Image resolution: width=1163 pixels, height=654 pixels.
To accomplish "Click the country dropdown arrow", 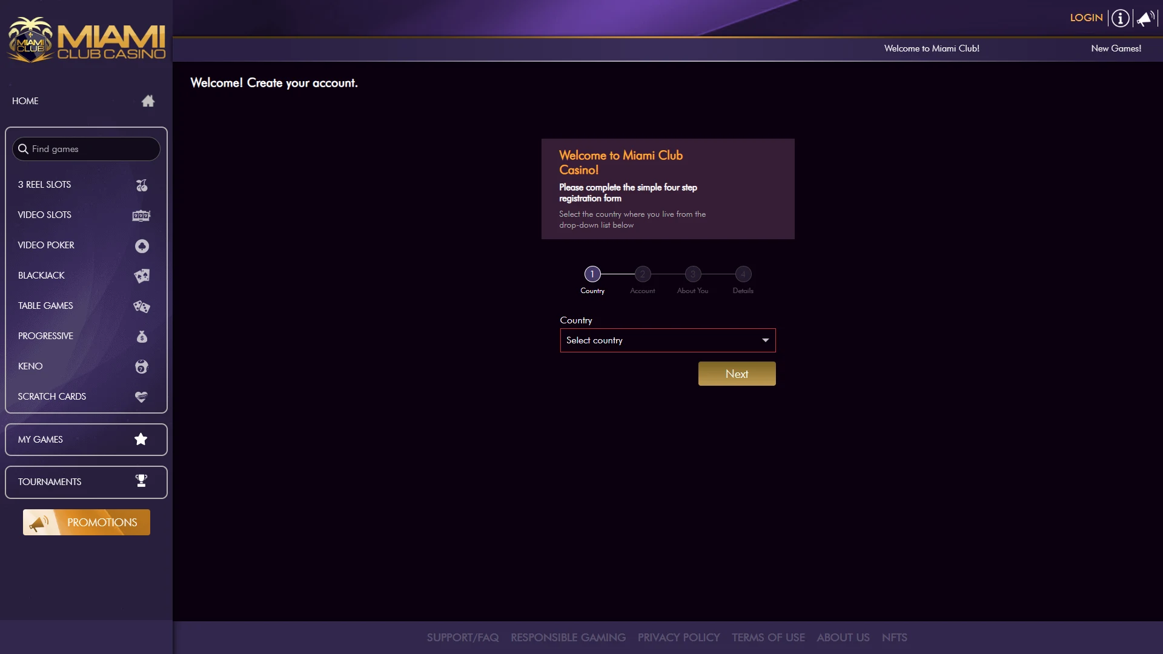I will coord(766,340).
